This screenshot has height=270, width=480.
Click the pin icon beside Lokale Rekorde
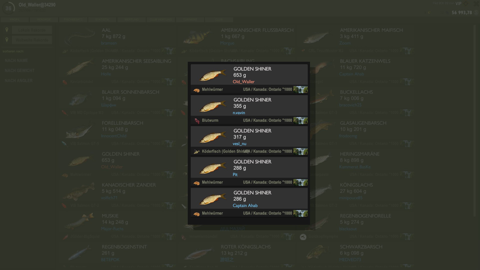coord(7,30)
